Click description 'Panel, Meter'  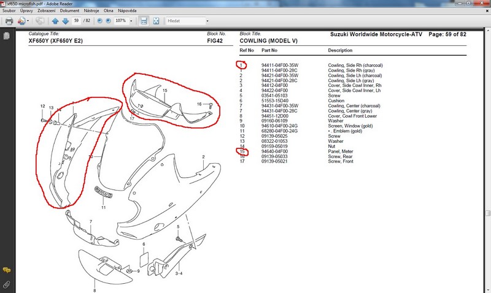point(341,151)
